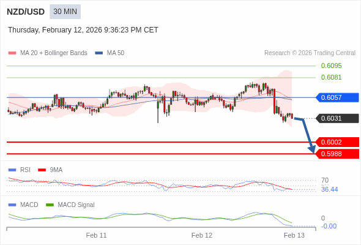Select the chart date and time text

click(83, 30)
